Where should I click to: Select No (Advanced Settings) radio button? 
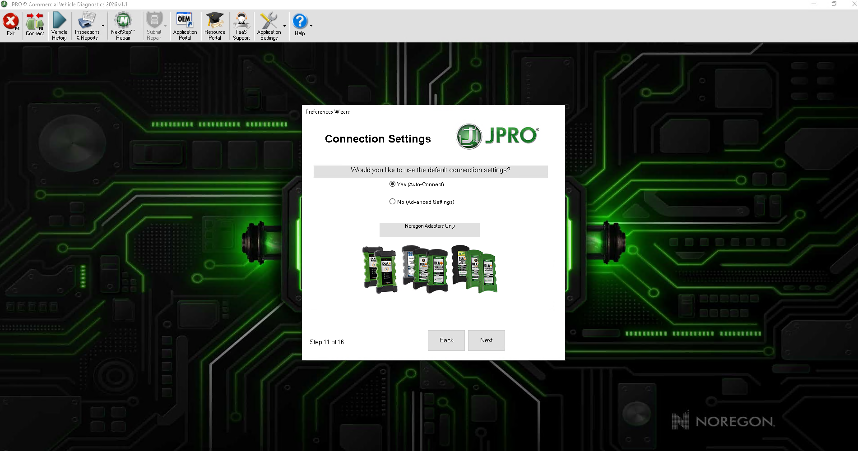click(392, 202)
